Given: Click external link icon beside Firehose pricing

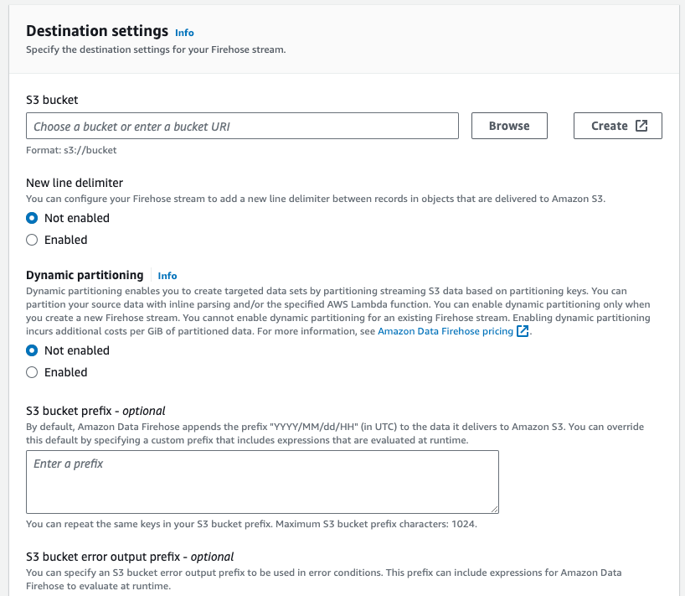Looking at the screenshot, I should (523, 331).
